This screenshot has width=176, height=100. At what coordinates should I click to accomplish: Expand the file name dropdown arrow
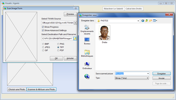click(148, 73)
